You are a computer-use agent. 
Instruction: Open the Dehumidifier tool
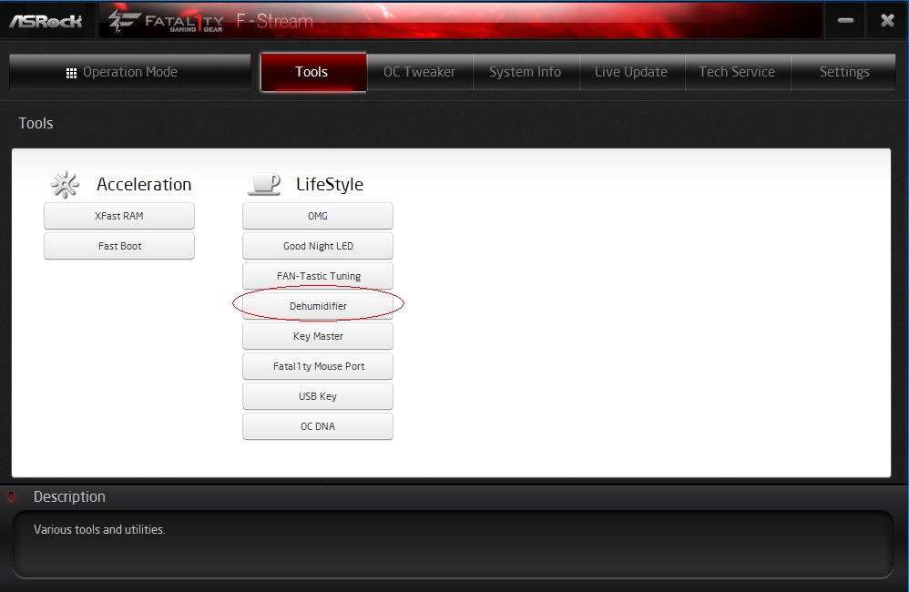pyautogui.click(x=318, y=306)
